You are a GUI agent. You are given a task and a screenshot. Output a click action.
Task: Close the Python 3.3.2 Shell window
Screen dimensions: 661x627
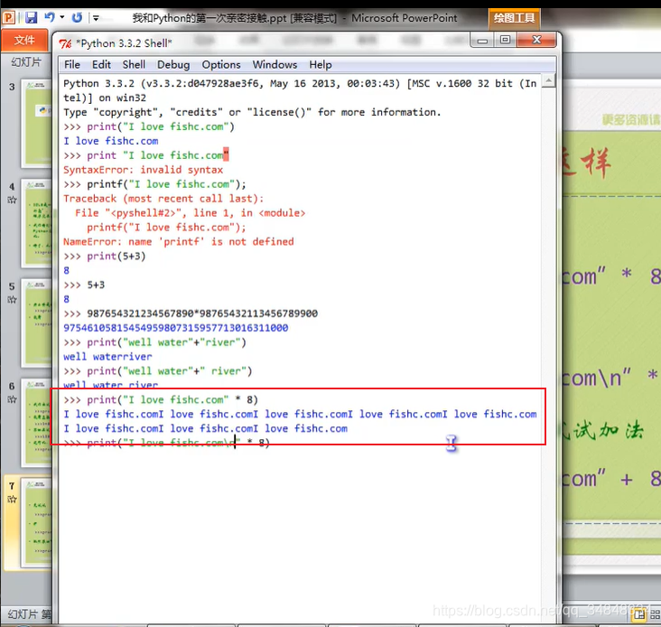[x=536, y=40]
